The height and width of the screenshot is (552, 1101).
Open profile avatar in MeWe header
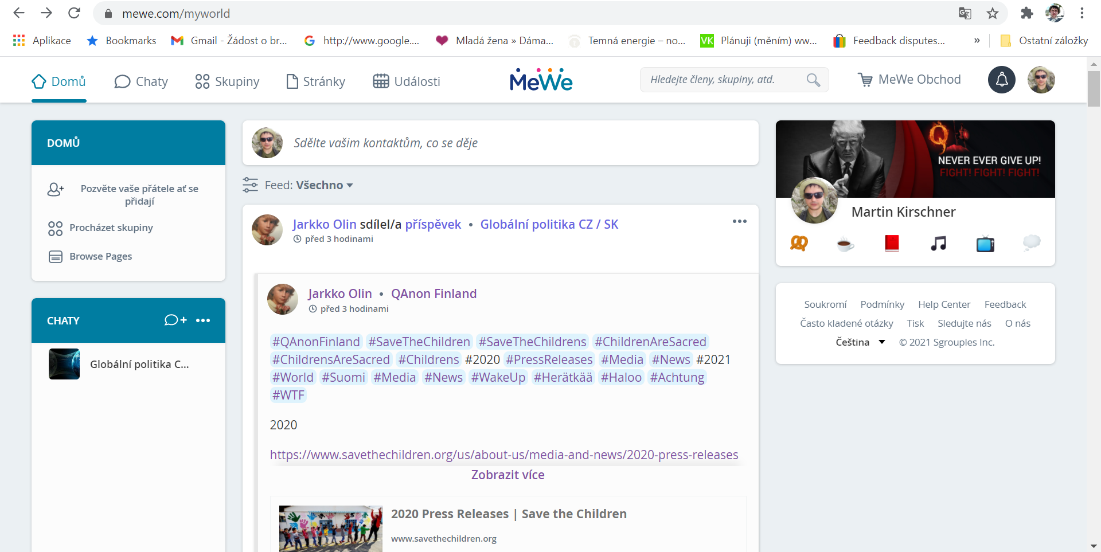point(1041,80)
